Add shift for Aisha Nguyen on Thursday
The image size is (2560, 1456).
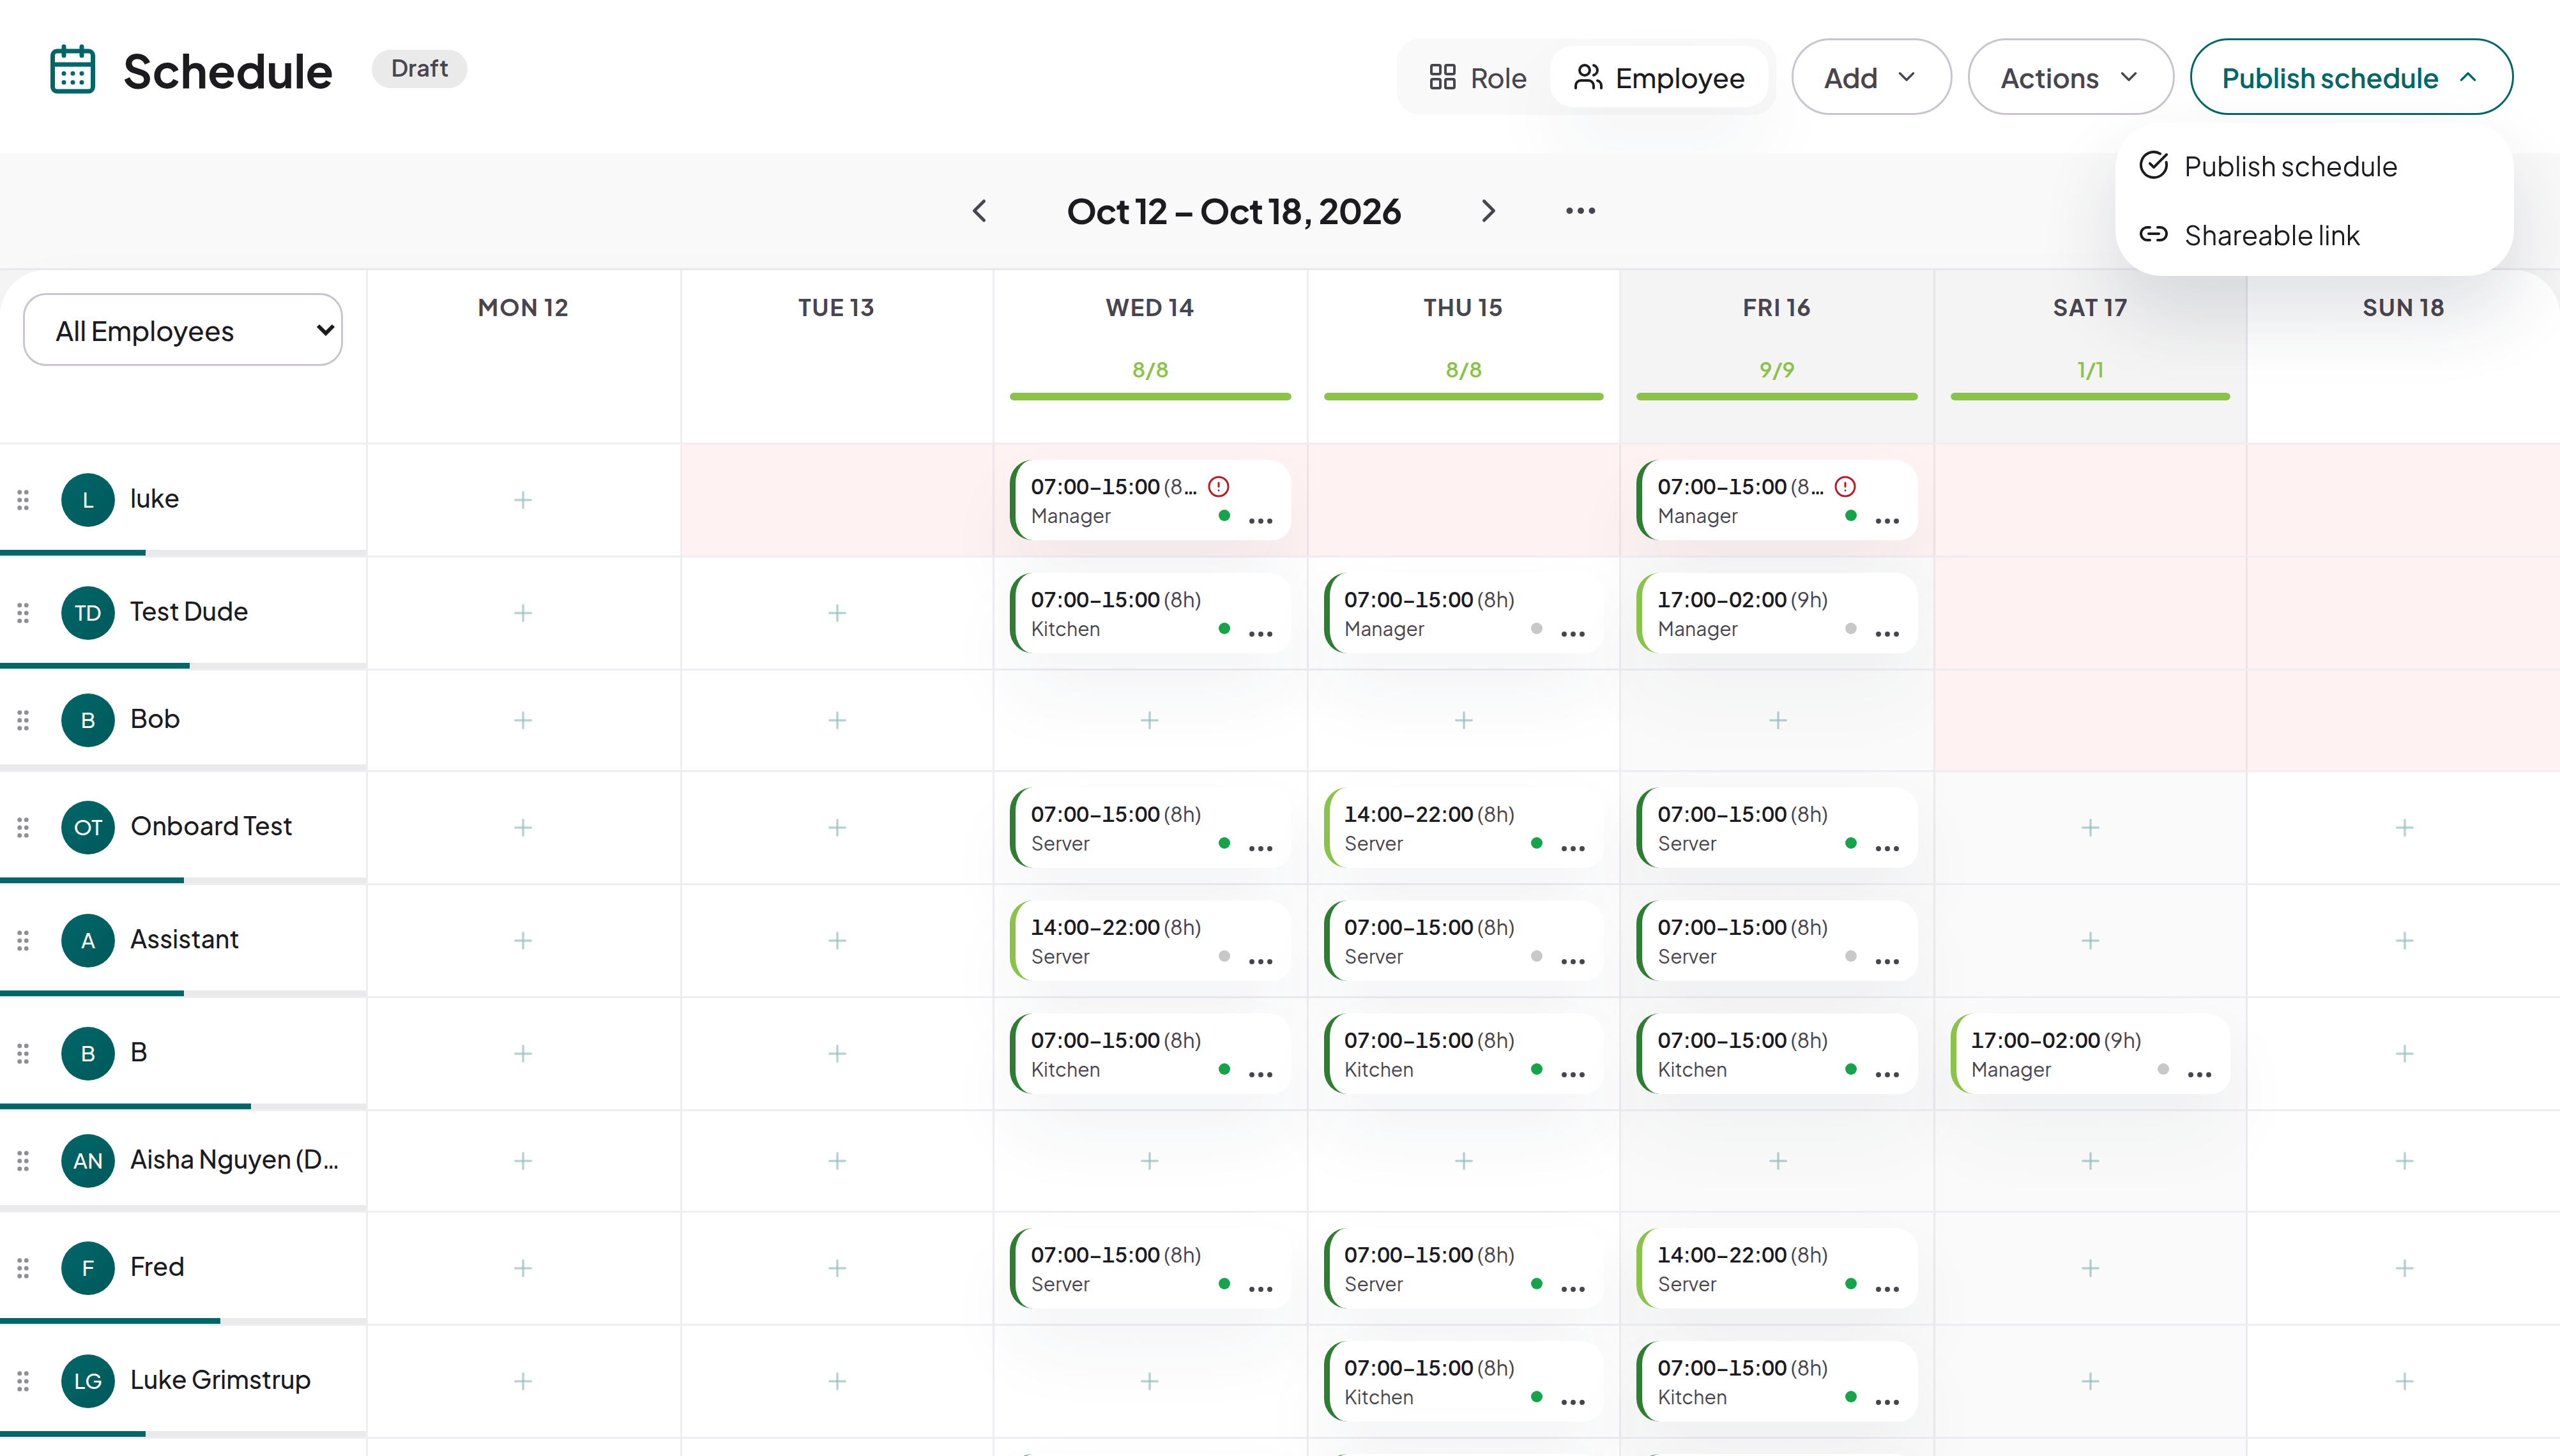tap(1463, 1161)
